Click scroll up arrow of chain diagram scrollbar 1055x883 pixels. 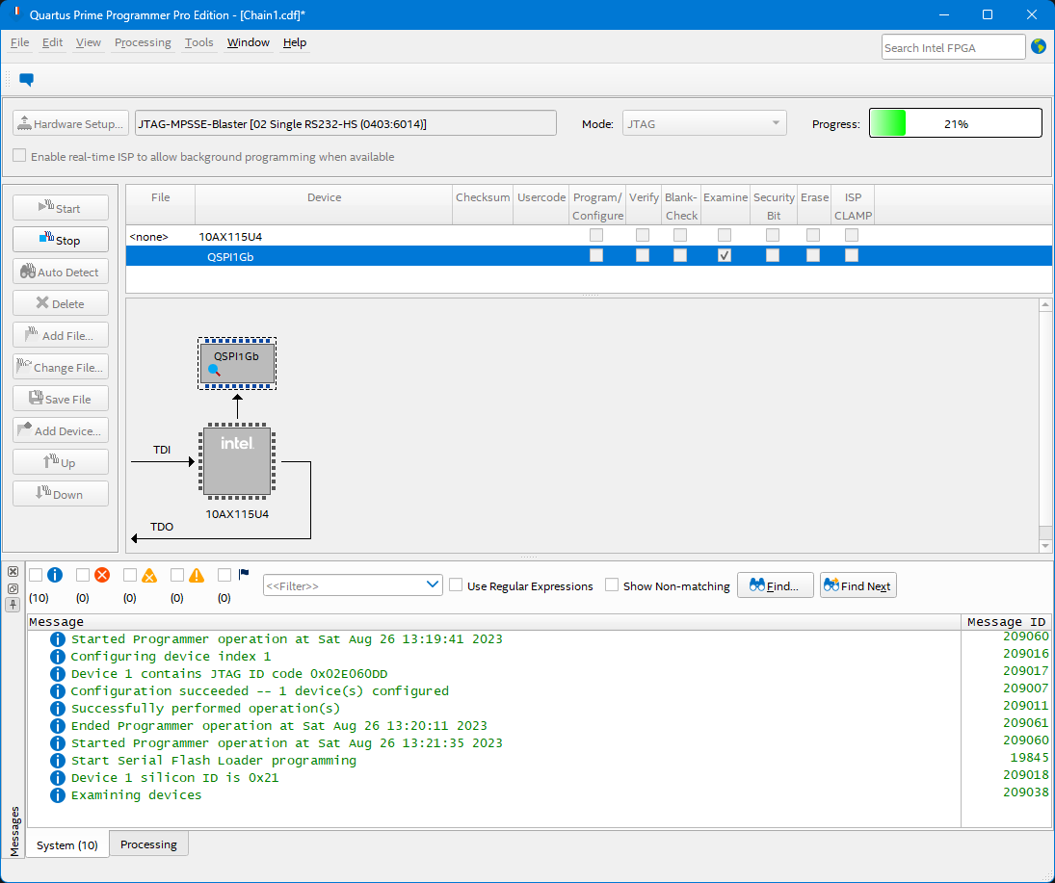pos(1045,305)
